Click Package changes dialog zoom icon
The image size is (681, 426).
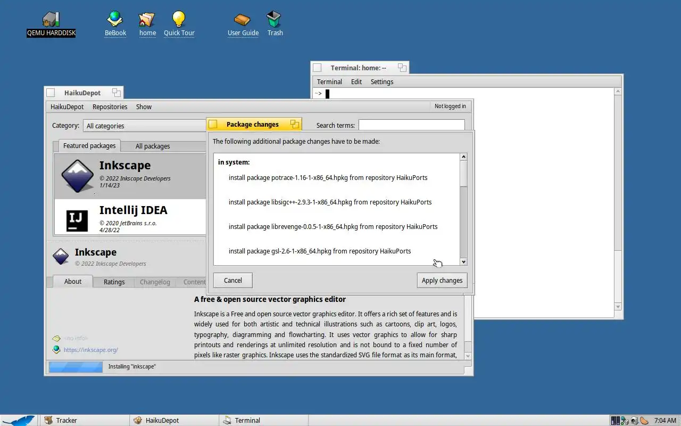tap(295, 124)
